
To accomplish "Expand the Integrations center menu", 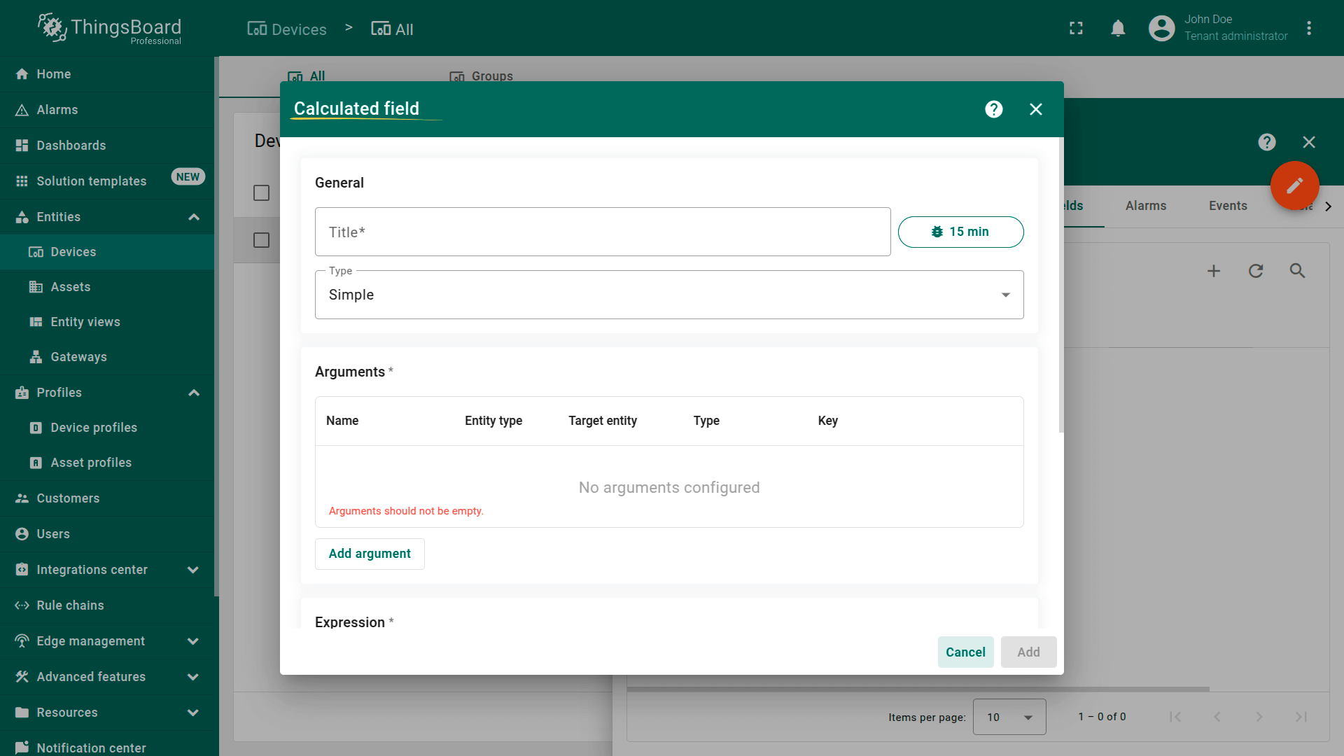I will [x=193, y=570].
